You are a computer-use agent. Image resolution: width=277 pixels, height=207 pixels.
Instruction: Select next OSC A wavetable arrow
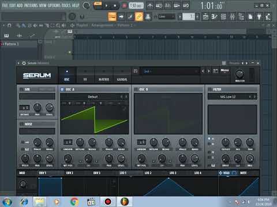point(126,97)
